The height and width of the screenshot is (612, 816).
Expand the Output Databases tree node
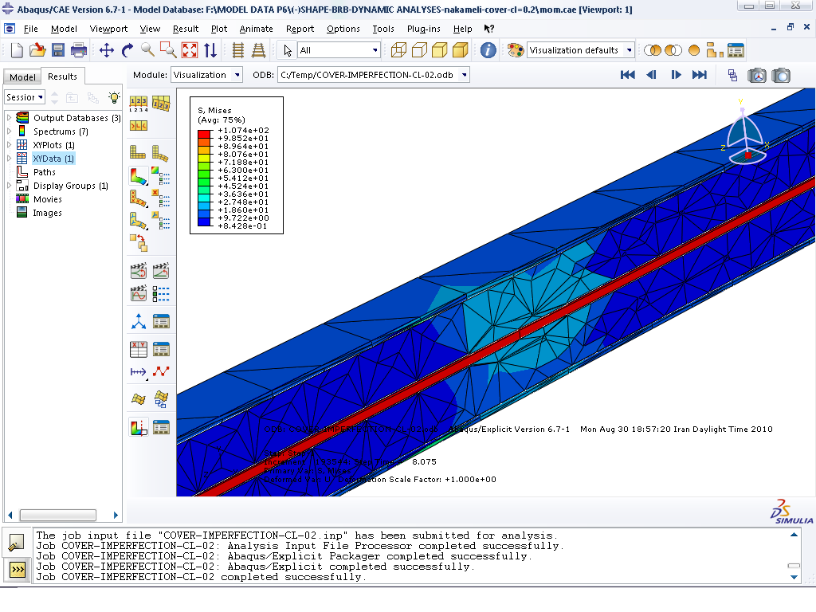pyautogui.click(x=10, y=118)
